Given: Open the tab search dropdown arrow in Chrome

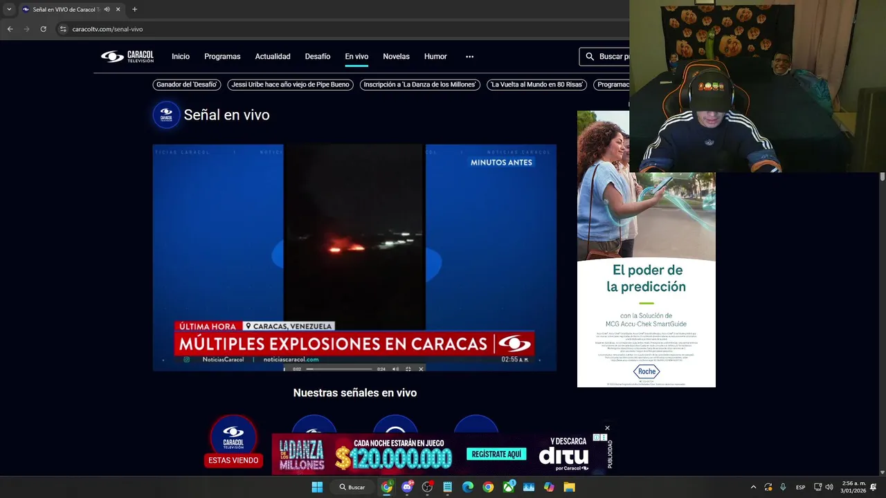Looking at the screenshot, I should (x=8, y=9).
